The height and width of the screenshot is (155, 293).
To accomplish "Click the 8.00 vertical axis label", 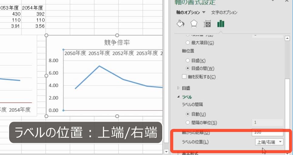I will 53,60.
